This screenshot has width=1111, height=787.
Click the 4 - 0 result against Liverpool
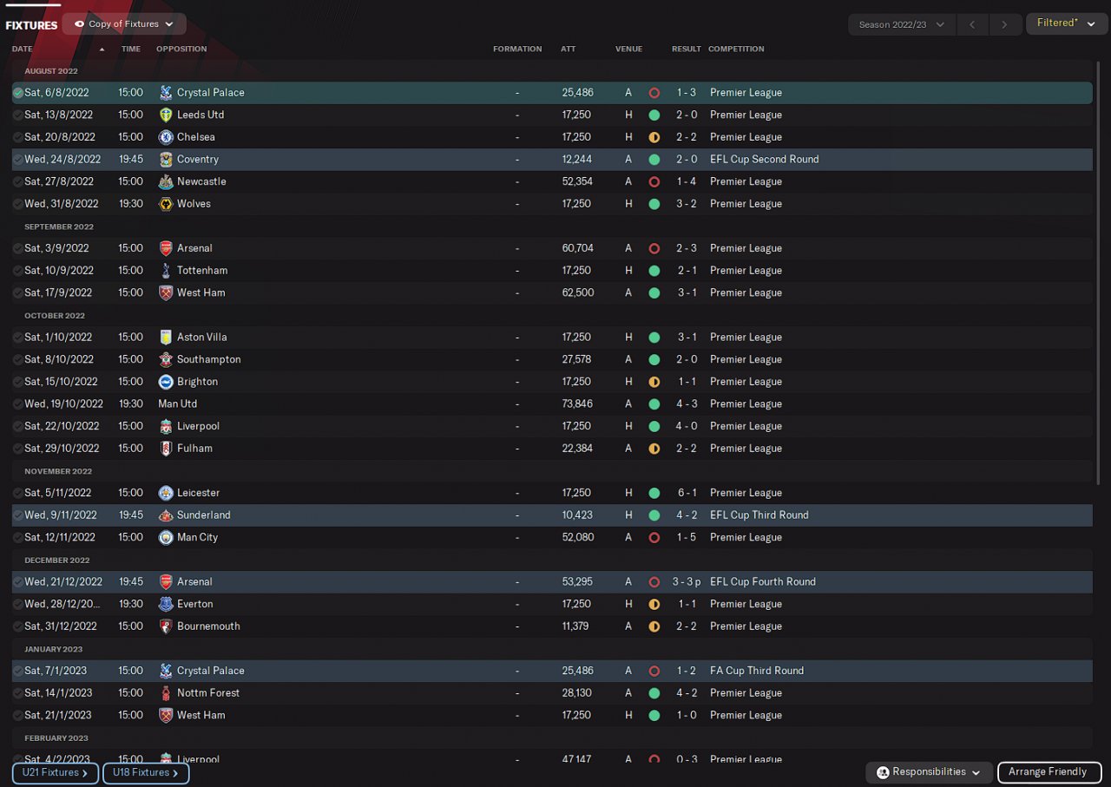coord(687,426)
